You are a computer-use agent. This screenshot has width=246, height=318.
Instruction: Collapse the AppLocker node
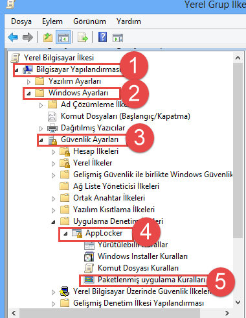coord(65,234)
